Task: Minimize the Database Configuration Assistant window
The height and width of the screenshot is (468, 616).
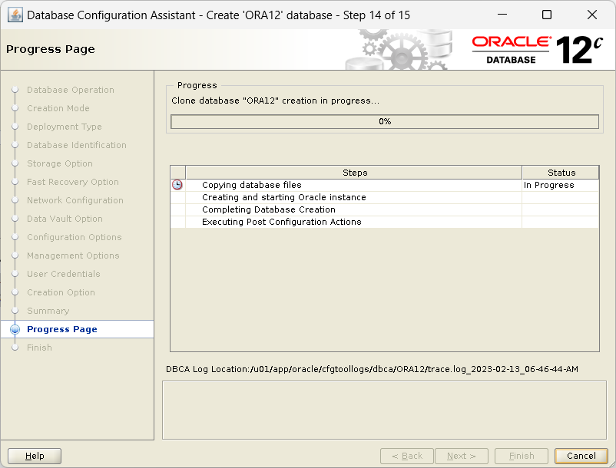Action: click(x=502, y=15)
